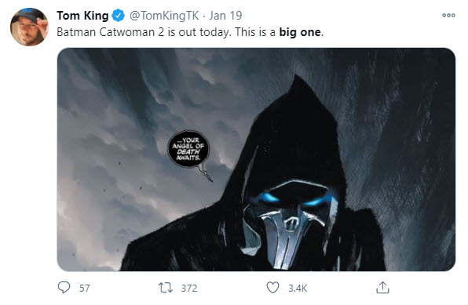Click the reply speech bubble icon

[x=64, y=288]
